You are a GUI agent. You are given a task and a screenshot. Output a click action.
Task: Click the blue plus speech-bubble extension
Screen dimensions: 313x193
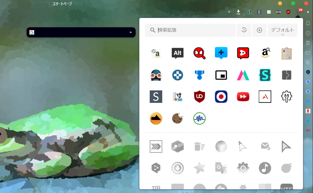(x=221, y=53)
